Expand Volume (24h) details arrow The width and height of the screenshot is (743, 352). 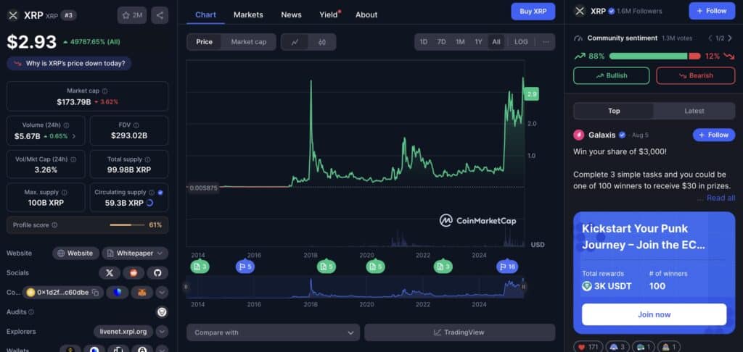coord(74,136)
